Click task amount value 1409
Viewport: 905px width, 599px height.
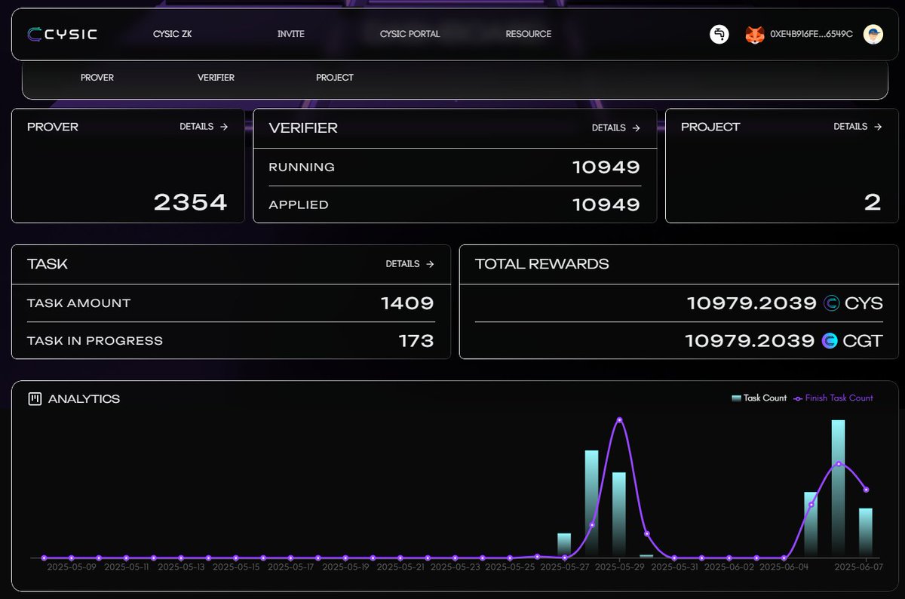pos(407,303)
